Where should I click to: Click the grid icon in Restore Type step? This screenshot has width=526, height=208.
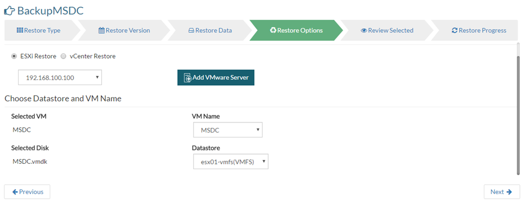coord(20,30)
